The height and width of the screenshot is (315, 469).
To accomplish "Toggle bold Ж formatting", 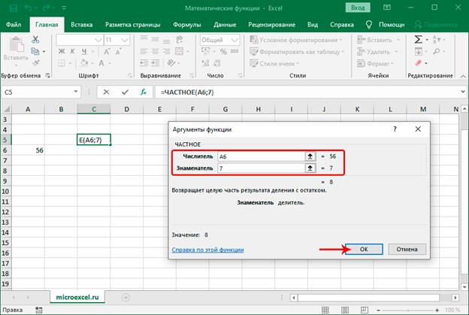I will click(62, 51).
